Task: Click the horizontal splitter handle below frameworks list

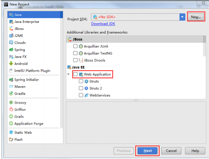Action: click(x=136, y=100)
